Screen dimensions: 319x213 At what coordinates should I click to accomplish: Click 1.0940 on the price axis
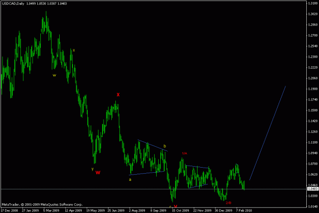[x=313, y=153]
